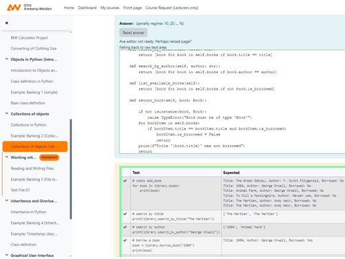Collapse the Working wit... section
Image resolution: width=345 pixels, height=259 pixels.
point(7,157)
